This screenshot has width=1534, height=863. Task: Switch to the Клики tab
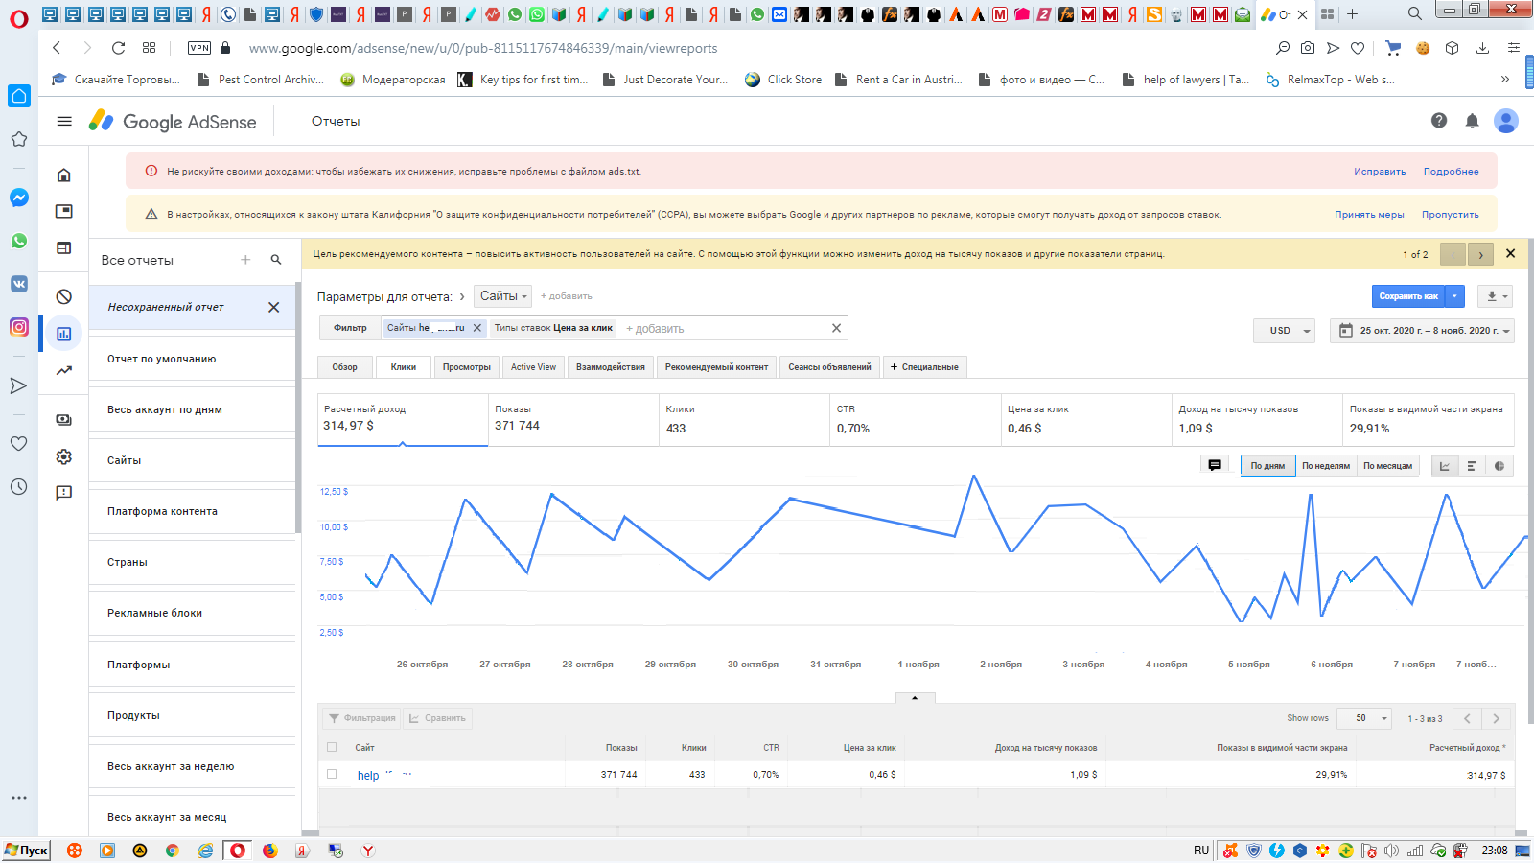(x=403, y=367)
